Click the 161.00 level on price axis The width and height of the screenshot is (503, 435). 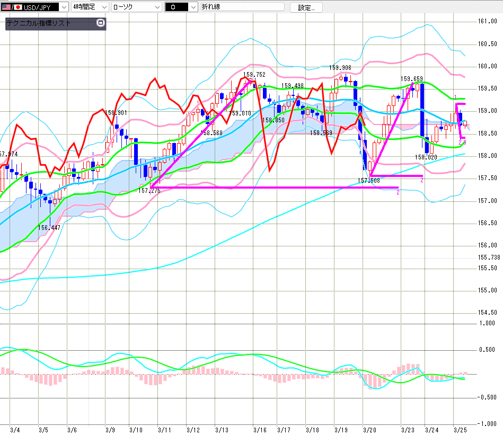click(x=487, y=21)
